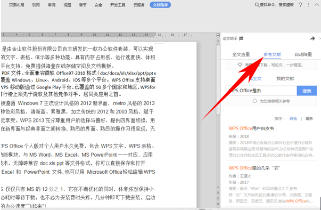Select the 参考文献 tab
This screenshot has width=321, height=210.
pos(272,54)
